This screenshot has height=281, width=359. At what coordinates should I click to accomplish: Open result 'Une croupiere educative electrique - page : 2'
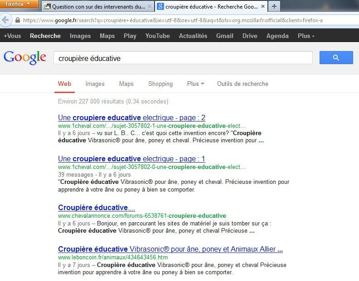point(131,118)
